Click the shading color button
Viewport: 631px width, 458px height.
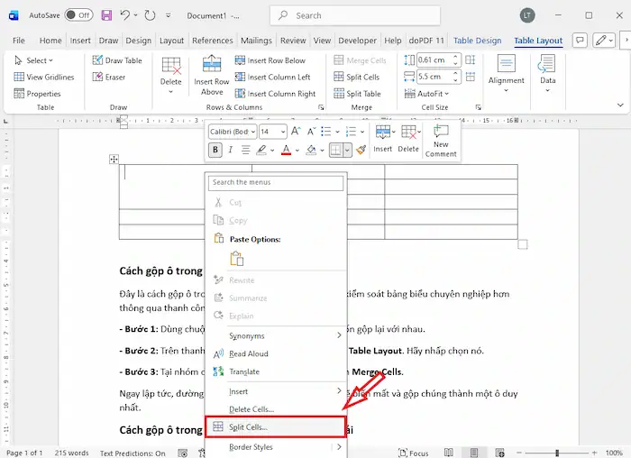click(311, 150)
